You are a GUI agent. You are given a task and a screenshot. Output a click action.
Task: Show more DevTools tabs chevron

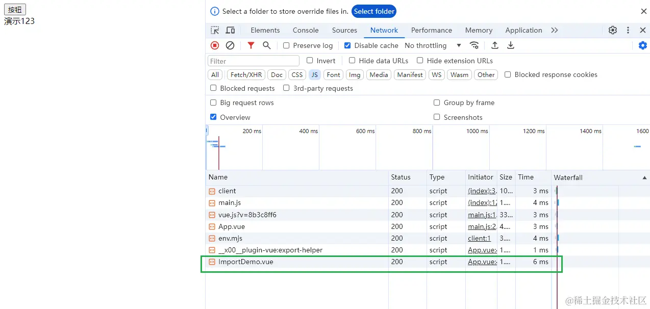555,30
